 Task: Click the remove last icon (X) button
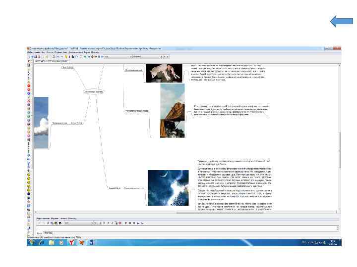pyautogui.click(x=29, y=61)
